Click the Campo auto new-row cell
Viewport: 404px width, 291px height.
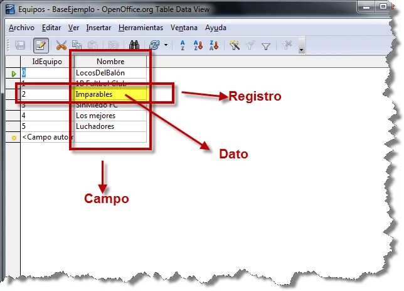click(x=47, y=137)
